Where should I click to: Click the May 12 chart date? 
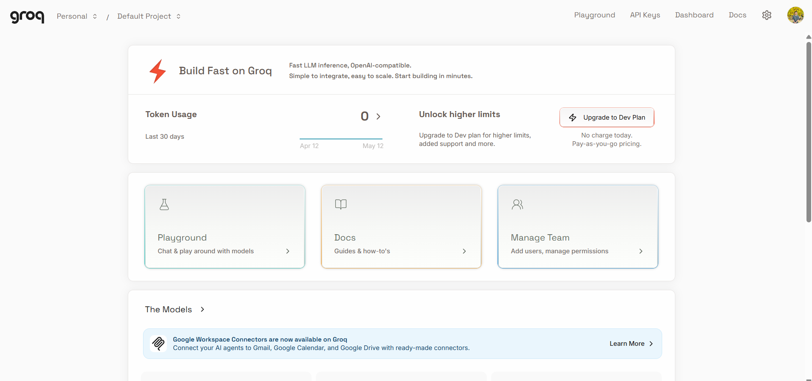[373, 146]
